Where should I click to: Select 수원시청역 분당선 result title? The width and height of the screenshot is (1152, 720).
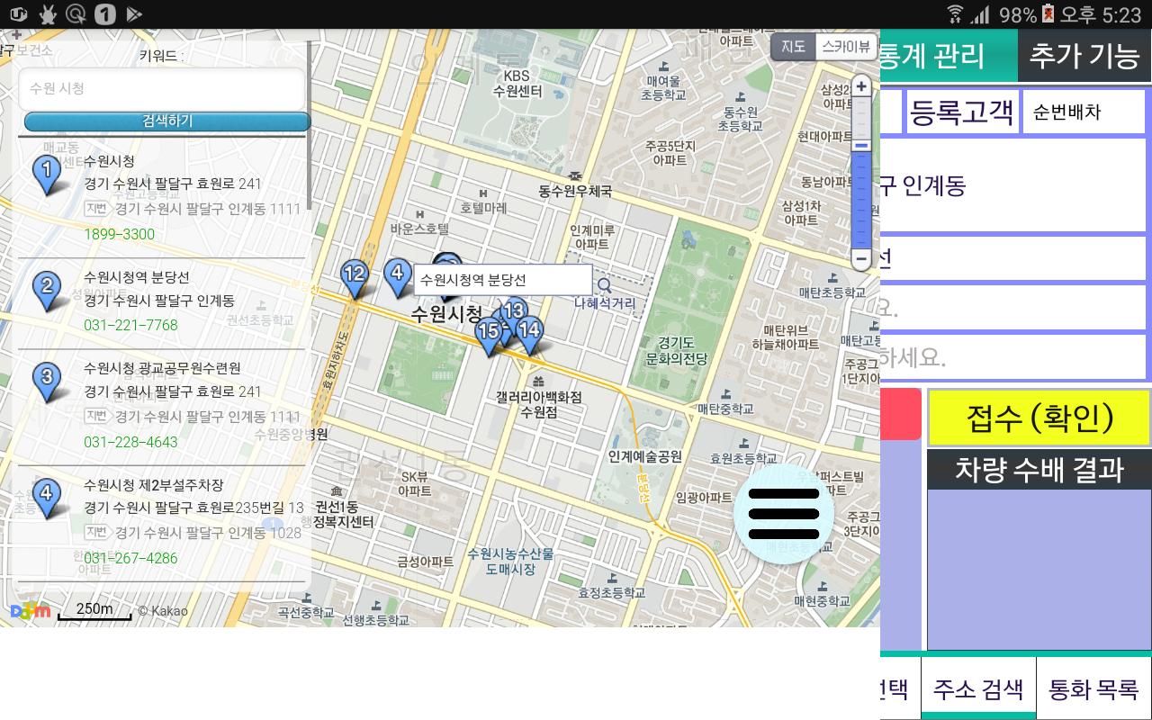pyautogui.click(x=137, y=276)
